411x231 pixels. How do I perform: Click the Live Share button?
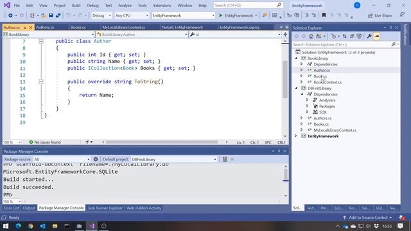(x=380, y=15)
